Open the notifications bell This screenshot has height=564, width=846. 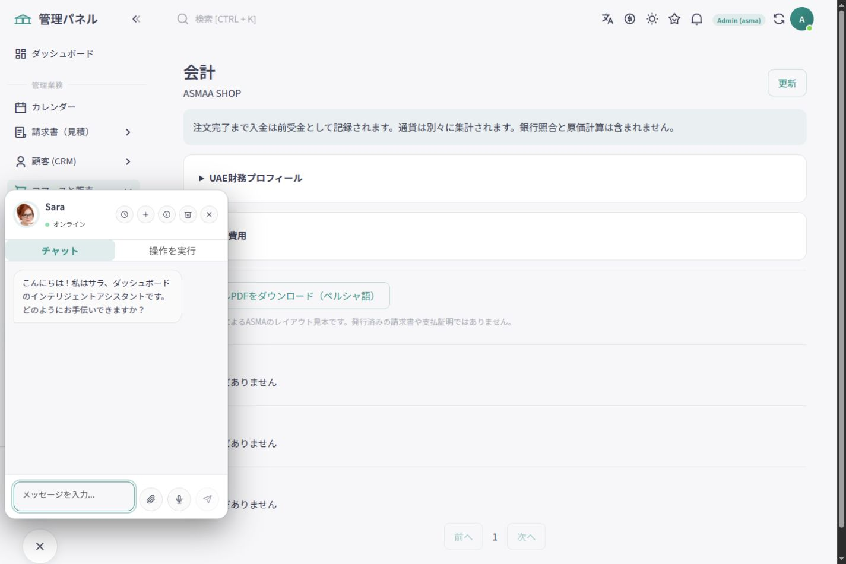pos(697,19)
